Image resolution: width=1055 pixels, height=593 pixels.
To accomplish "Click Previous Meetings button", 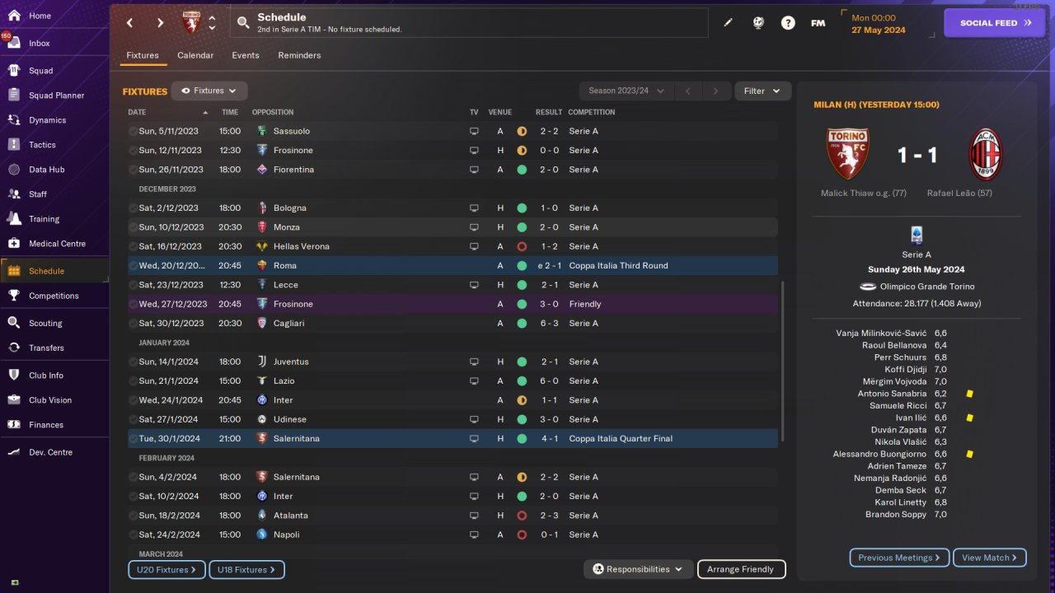I will tap(899, 558).
